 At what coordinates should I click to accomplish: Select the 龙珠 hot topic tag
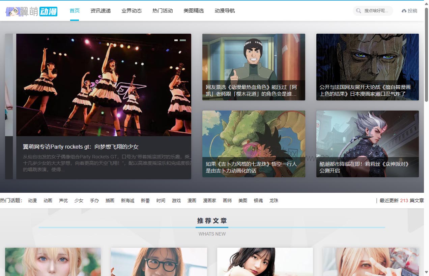pyautogui.click(x=274, y=200)
